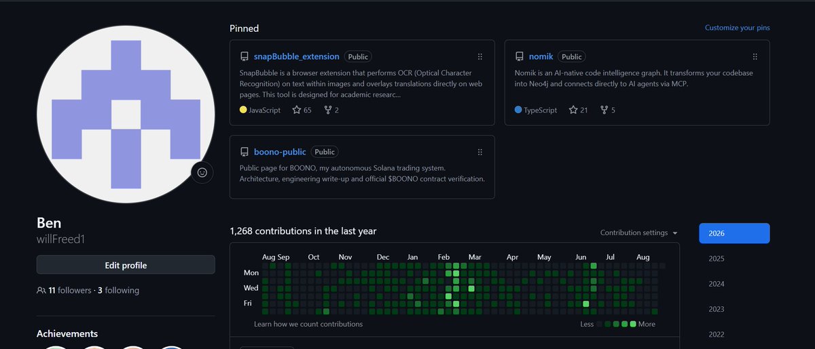Viewport: 815px width, 349px height.
Task: Click the JavaScript language label
Action: tap(265, 110)
